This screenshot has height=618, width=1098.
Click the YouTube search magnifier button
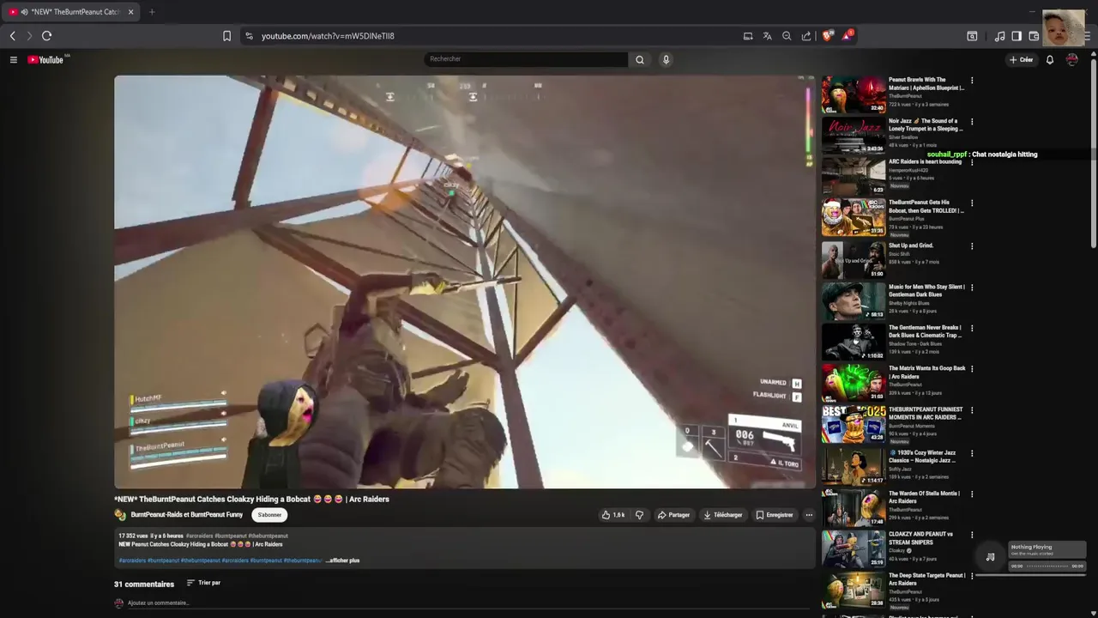tap(640, 59)
